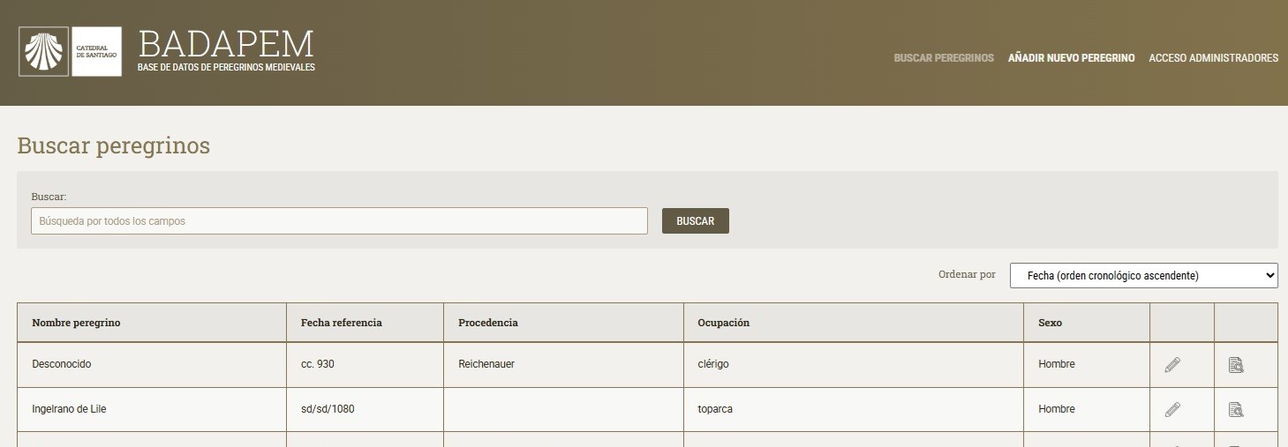This screenshot has height=447, width=1288.
Task: Click the Base de datos de peregrinos medievales subtitle
Action: pyautogui.click(x=226, y=68)
